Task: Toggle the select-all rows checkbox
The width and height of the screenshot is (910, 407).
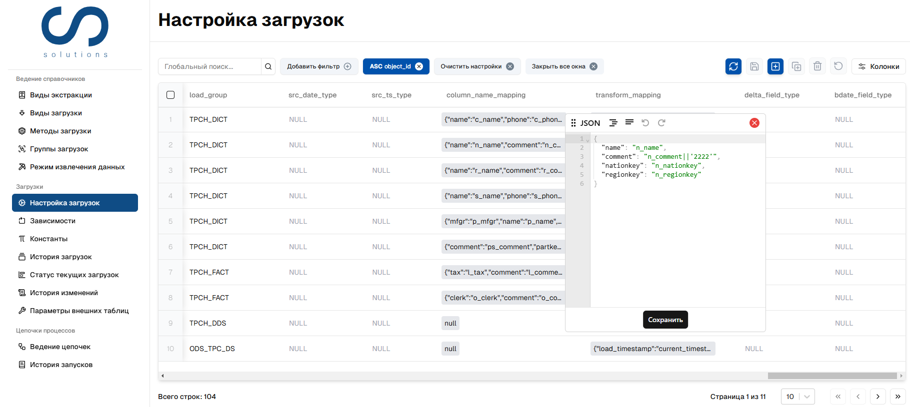Action: tap(170, 95)
